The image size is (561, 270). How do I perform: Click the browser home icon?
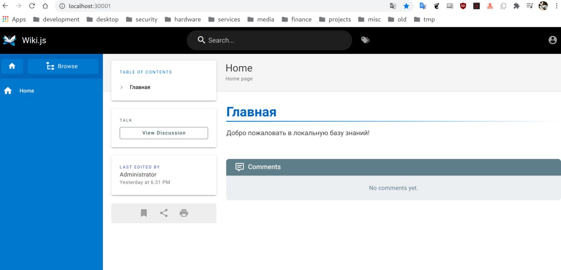tap(45, 6)
